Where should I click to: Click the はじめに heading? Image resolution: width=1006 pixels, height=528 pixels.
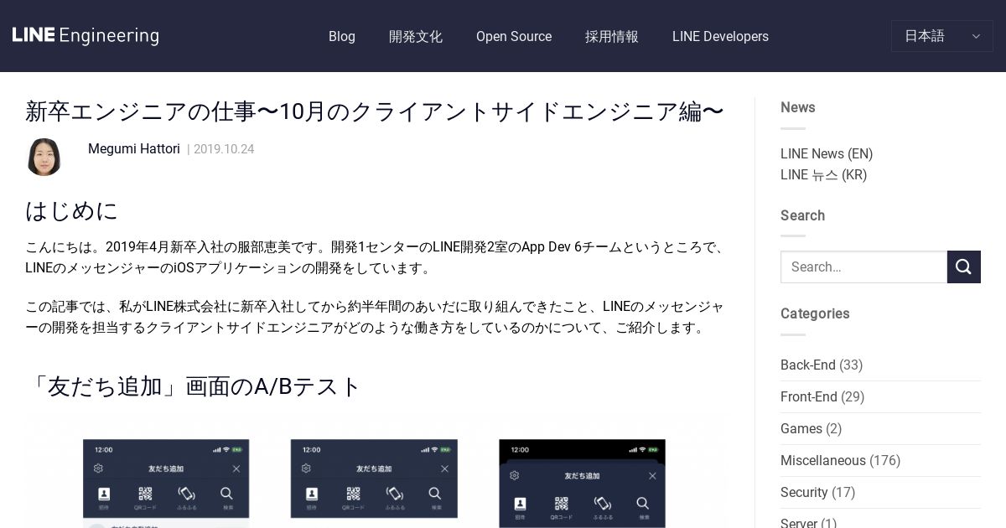pyautogui.click(x=72, y=210)
